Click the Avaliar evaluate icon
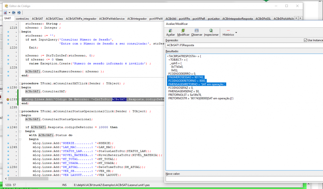323x189 pixels. [170, 31]
